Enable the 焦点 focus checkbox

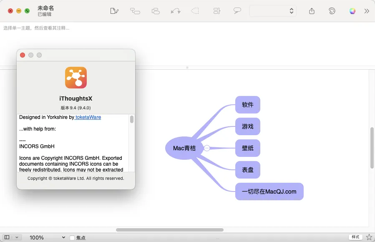tap(72, 238)
